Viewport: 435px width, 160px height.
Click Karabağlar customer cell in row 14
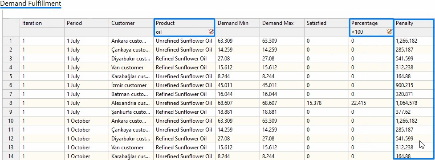click(x=131, y=156)
